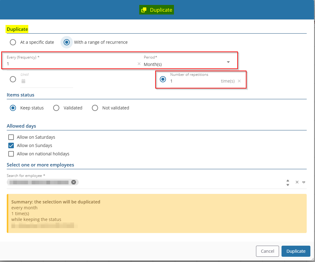This screenshot has height=262, width=315.
Task: Clear all selected employees
Action: point(297,182)
